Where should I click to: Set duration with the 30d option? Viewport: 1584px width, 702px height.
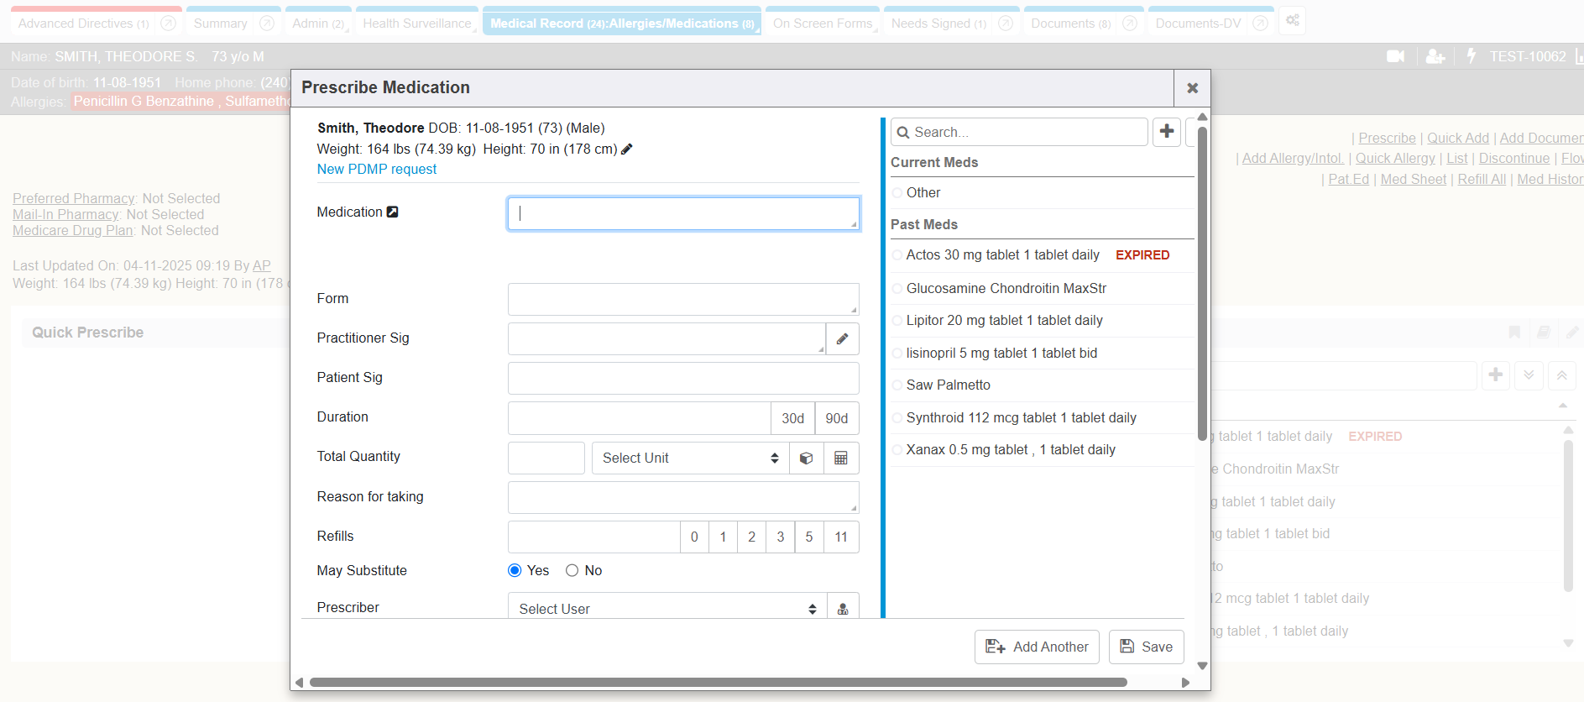tap(792, 418)
